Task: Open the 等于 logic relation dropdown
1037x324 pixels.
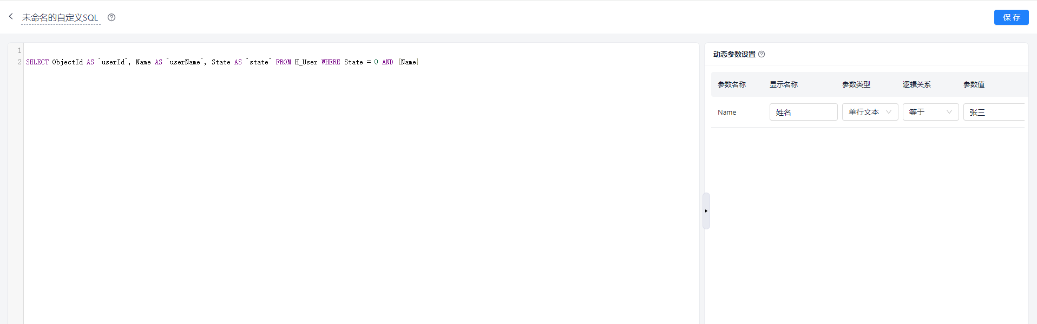Action: pyautogui.click(x=930, y=112)
